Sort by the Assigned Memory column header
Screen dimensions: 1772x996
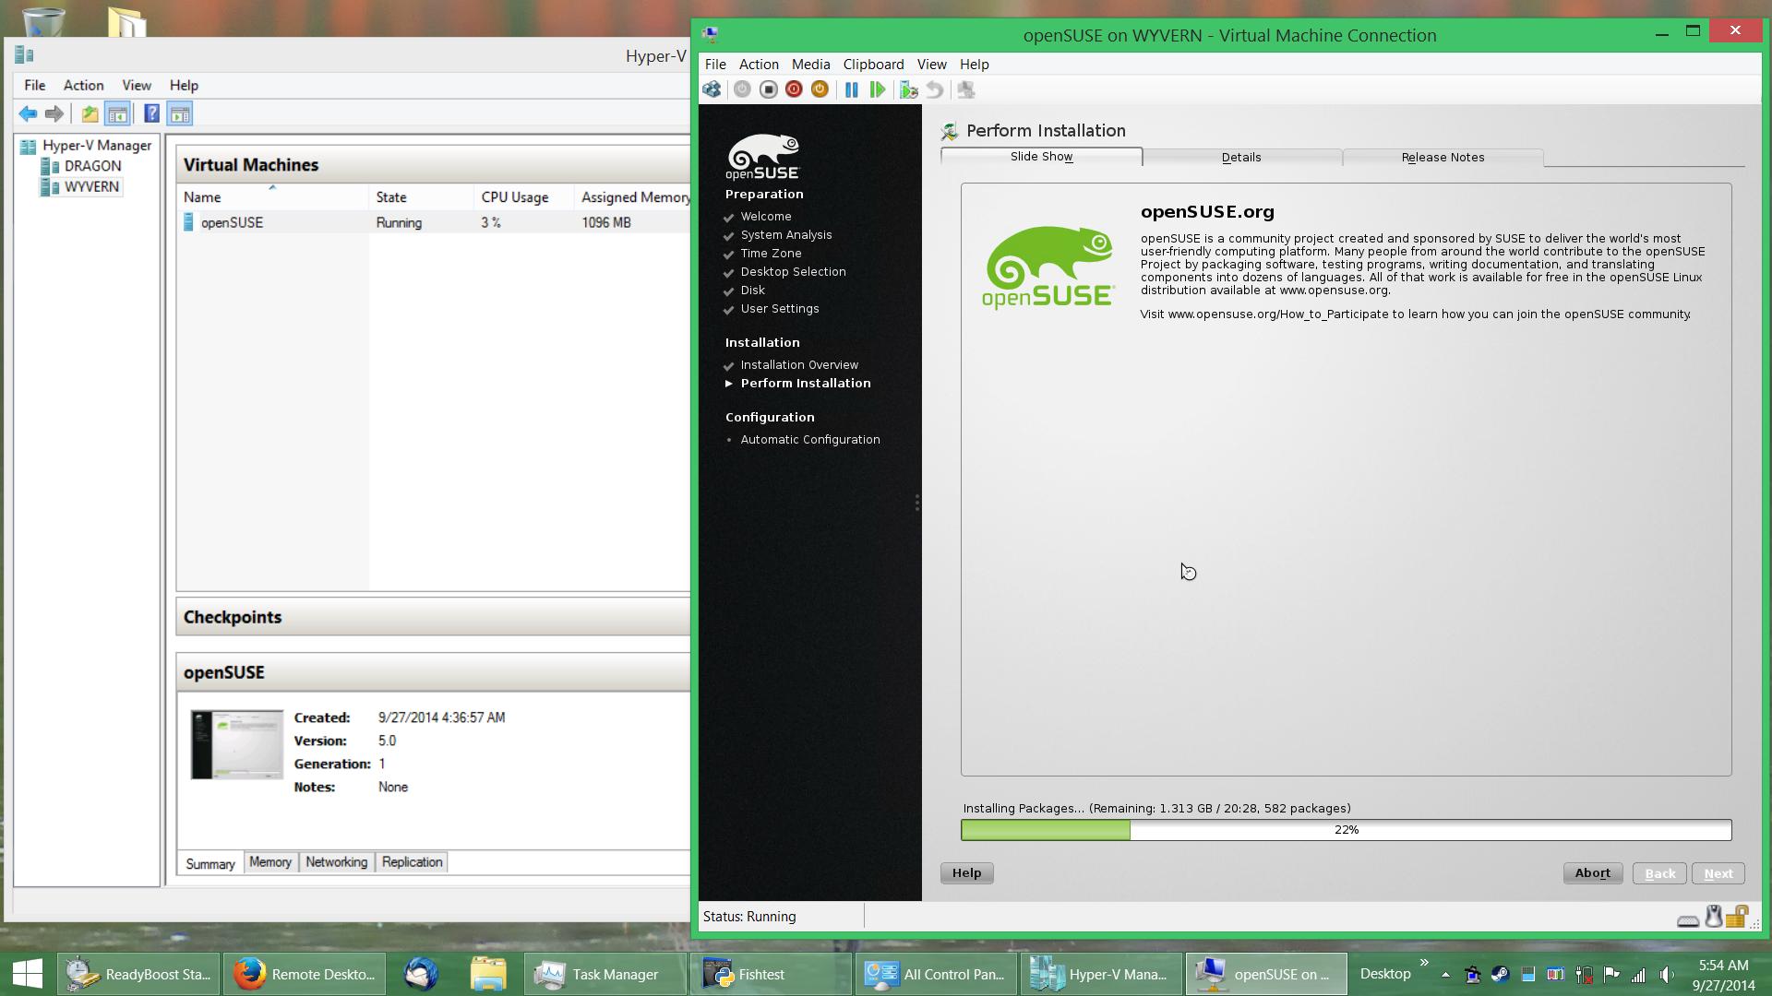[x=633, y=197]
